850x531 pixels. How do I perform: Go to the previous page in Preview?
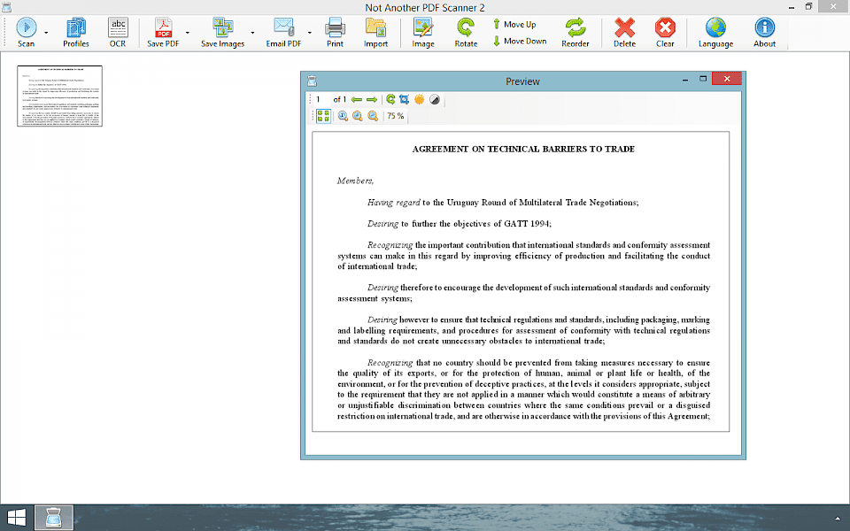click(x=357, y=100)
